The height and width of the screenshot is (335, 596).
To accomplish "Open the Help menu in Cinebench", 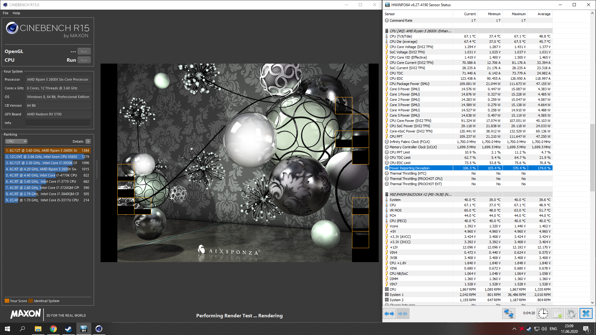I will [x=16, y=13].
